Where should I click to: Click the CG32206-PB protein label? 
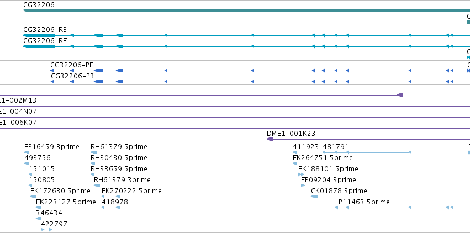pyautogui.click(x=72, y=76)
